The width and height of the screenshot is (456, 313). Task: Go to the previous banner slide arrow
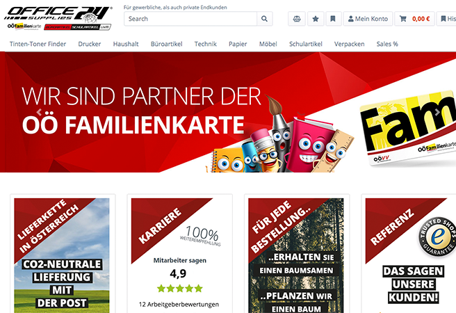[39, 112]
